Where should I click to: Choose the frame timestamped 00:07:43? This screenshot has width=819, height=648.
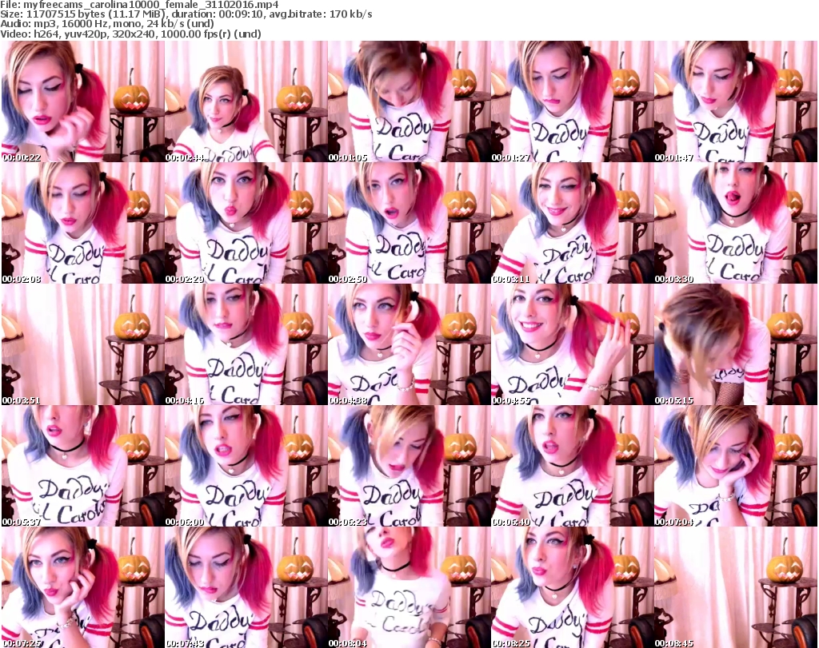246,587
